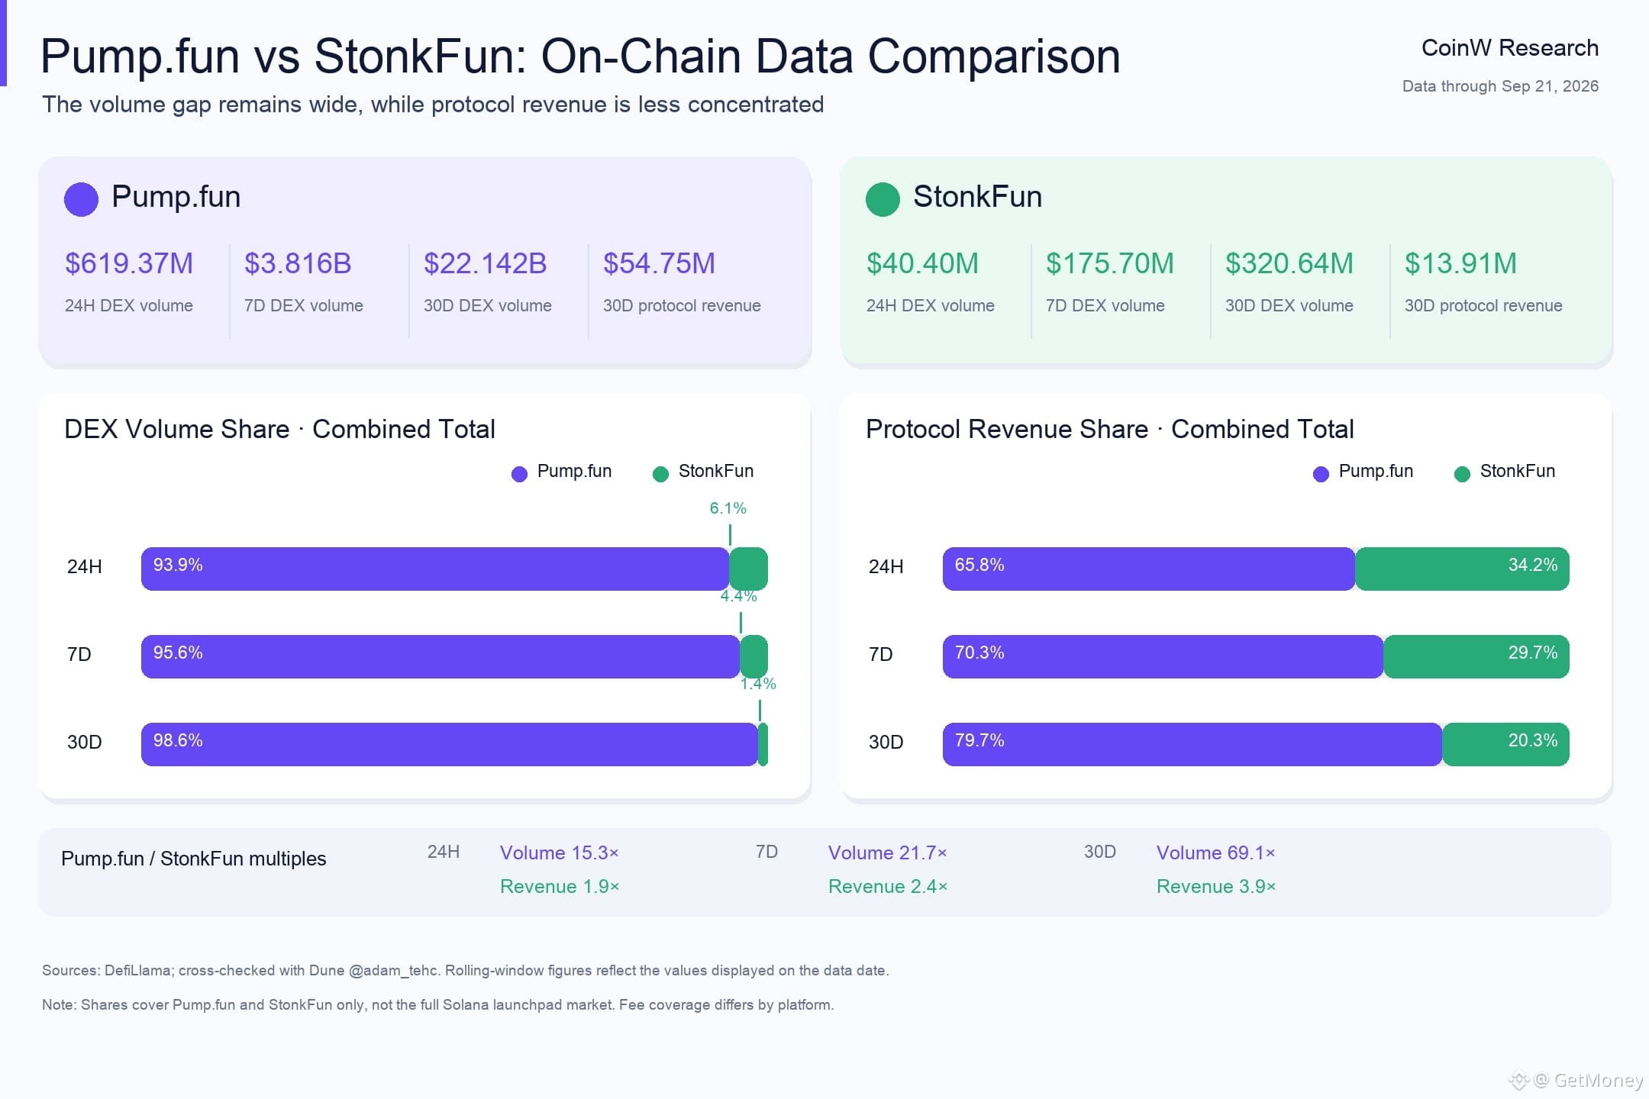Screen dimensions: 1649x1099
Task: Click Pump.fun legend dot in DEX Volume Share
Action: click(x=519, y=474)
